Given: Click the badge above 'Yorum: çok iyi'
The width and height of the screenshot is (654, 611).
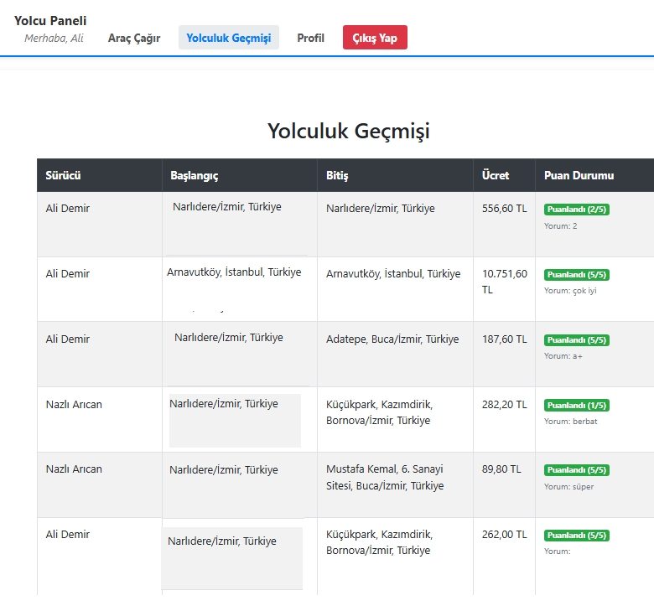Looking at the screenshot, I should pyautogui.click(x=576, y=275).
